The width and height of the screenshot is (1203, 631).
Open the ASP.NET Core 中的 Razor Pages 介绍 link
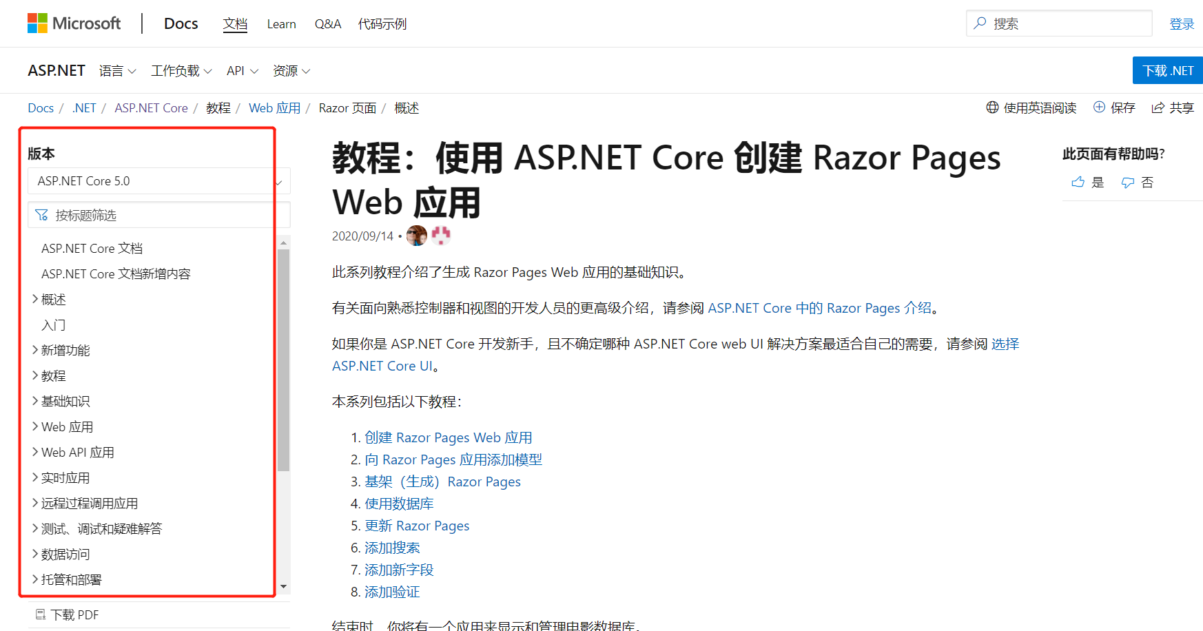tap(820, 308)
